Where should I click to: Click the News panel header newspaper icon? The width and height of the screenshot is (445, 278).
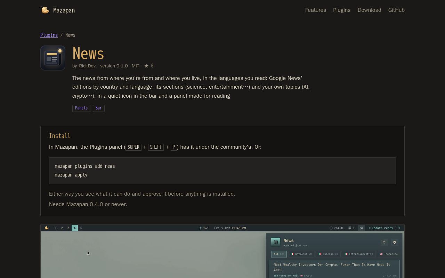coord(276,242)
